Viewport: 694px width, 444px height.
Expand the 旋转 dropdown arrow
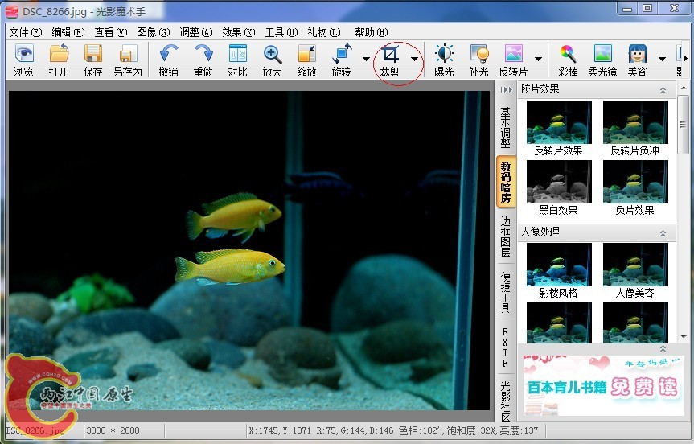366,59
